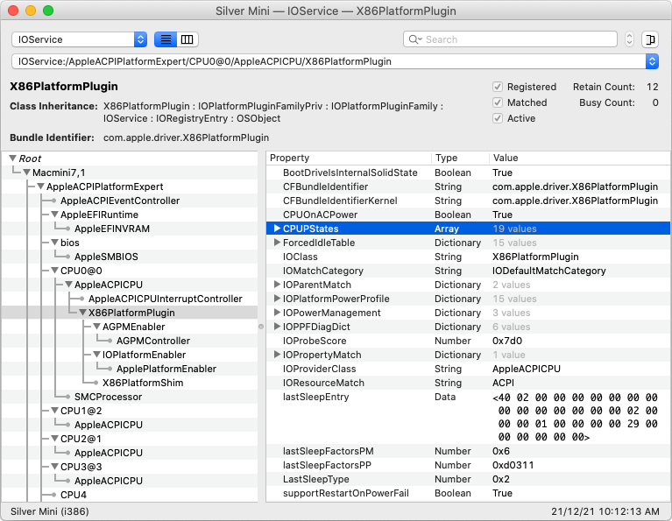
Task: Select the lastSleepFactorsPP property row
Action: [468, 465]
